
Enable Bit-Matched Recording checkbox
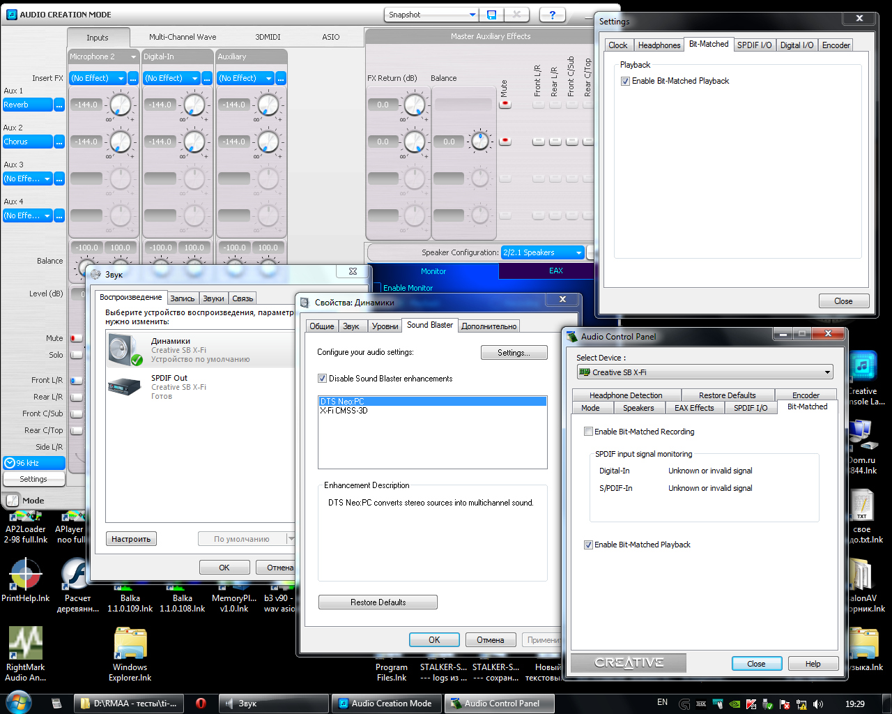588,432
